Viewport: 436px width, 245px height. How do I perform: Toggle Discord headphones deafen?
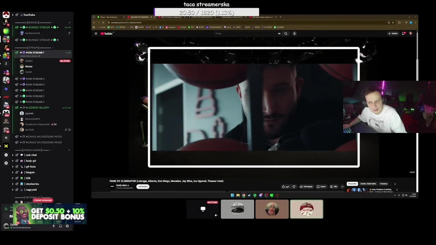tap(60, 226)
